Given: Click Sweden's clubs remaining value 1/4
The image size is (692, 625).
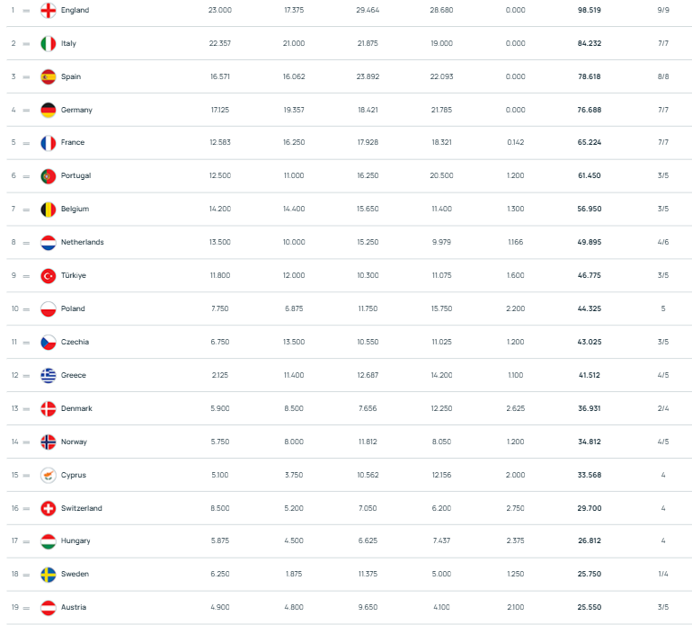Looking at the screenshot, I should [x=663, y=575].
